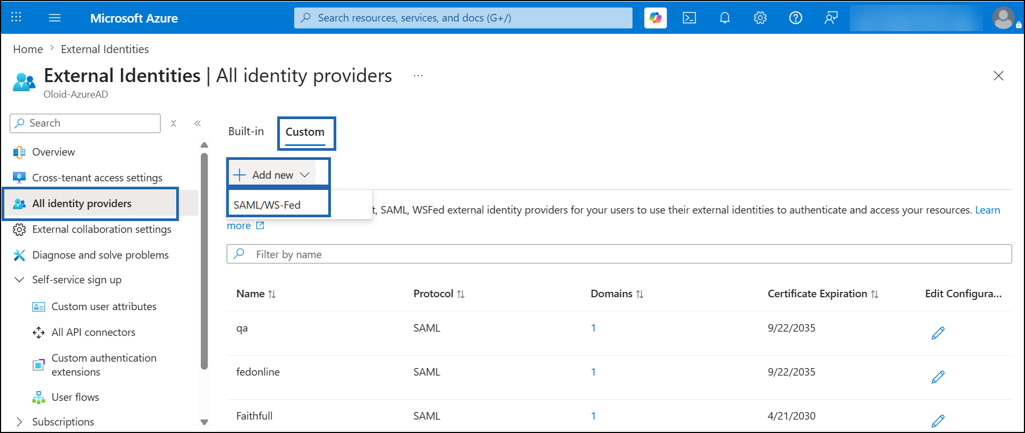Viewport: 1025px width, 433px height.
Task: Close the External Identities blade
Action: point(999,76)
